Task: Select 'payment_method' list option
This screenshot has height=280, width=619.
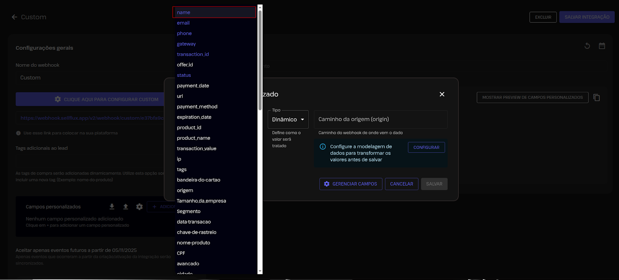Action: pos(197,107)
